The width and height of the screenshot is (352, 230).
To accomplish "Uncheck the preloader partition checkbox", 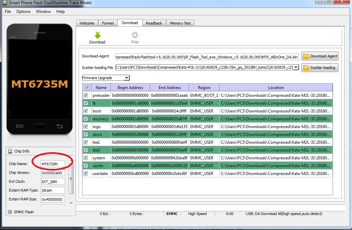I will [86, 95].
